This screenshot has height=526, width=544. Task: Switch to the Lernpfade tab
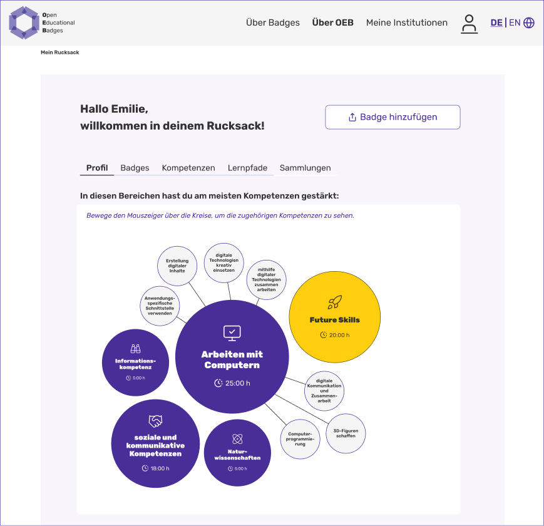coord(247,168)
